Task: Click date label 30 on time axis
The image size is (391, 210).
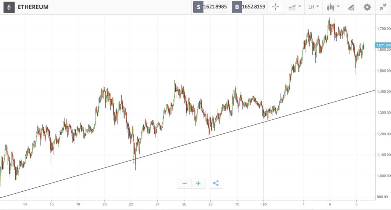Action: point(237,204)
